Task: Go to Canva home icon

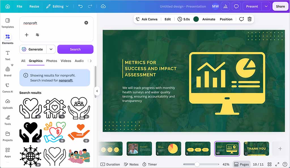Action: click(x=8, y=6)
